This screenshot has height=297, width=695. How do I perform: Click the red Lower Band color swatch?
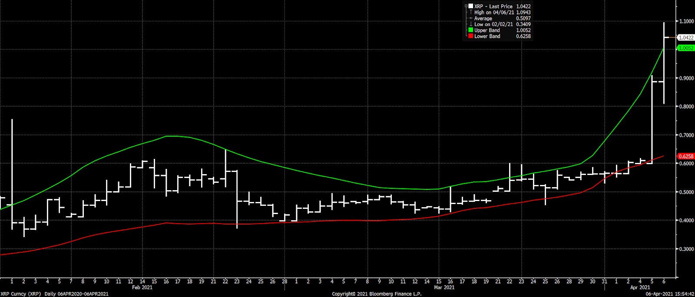pyautogui.click(x=471, y=36)
